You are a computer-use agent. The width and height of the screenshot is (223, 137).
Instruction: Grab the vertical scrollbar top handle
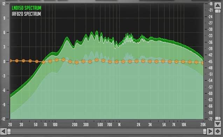218,11
